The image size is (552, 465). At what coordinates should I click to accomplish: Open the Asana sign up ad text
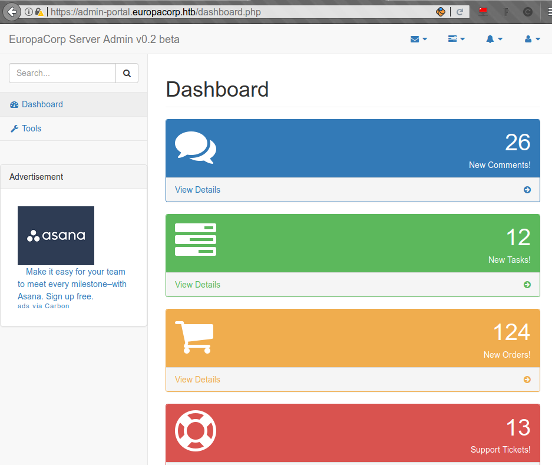pyautogui.click(x=72, y=284)
